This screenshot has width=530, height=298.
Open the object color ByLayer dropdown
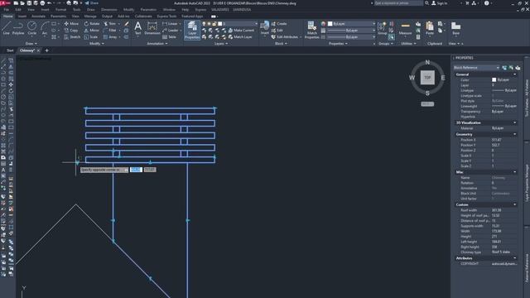[x=351, y=24]
